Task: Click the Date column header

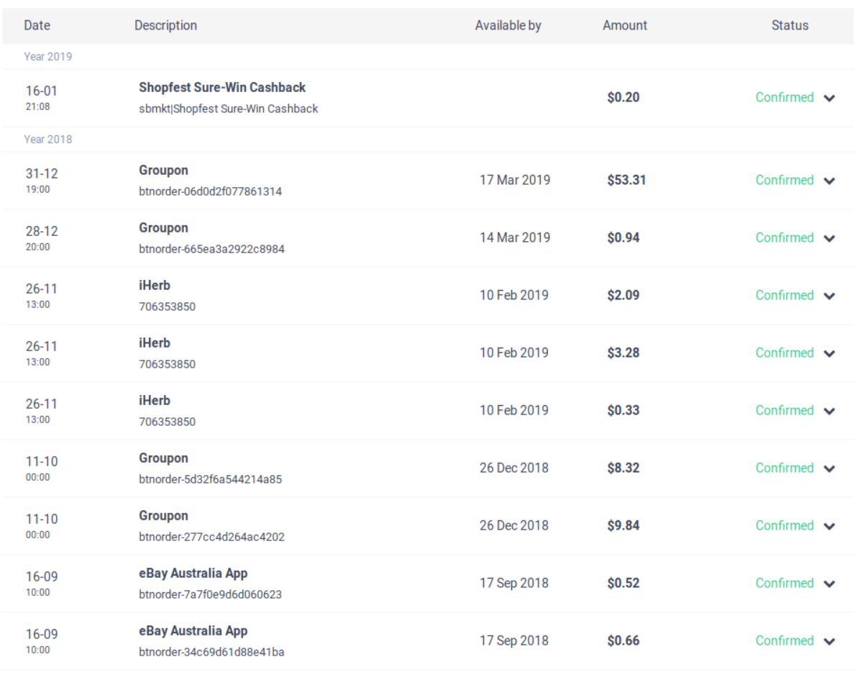Action: point(36,25)
